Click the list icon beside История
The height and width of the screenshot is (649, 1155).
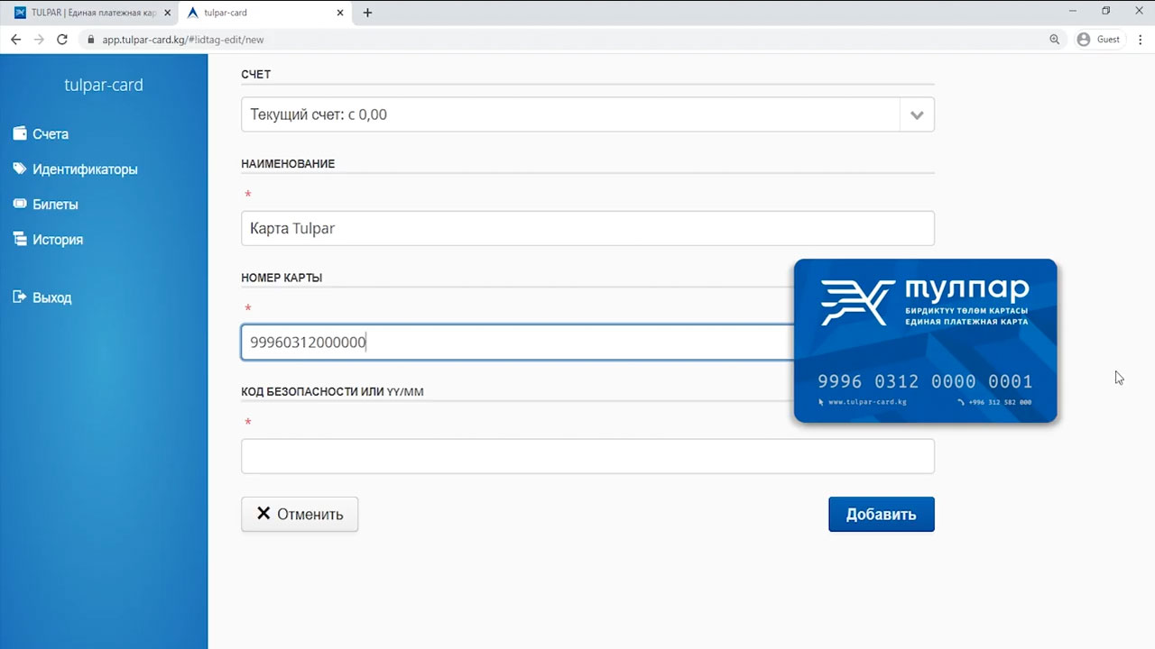(19, 239)
